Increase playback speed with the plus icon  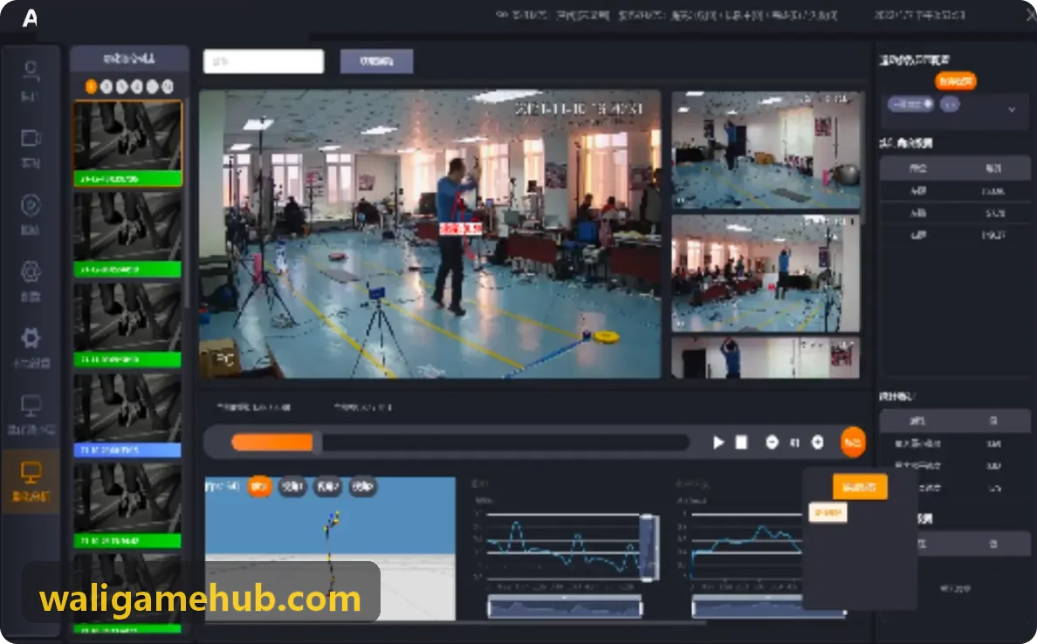coord(817,442)
